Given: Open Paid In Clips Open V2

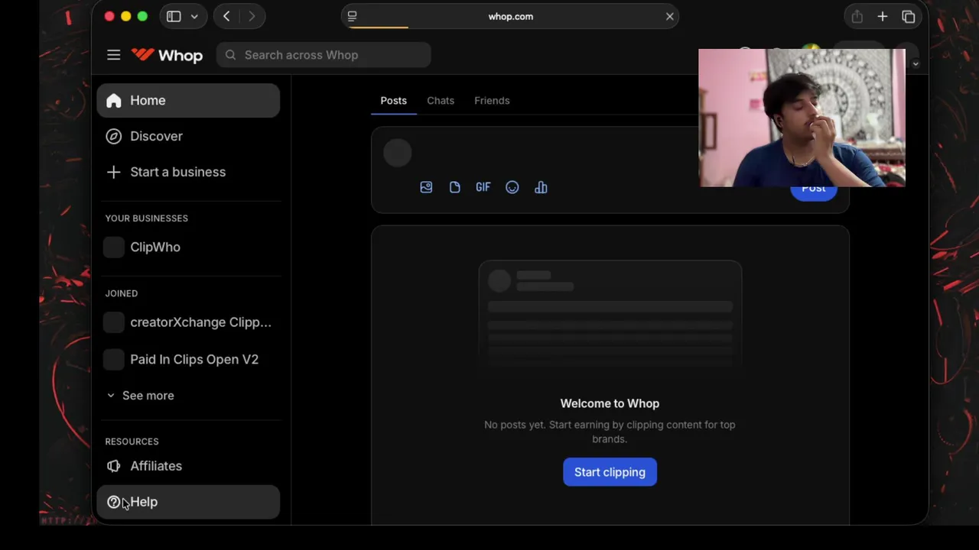Looking at the screenshot, I should pos(188,359).
